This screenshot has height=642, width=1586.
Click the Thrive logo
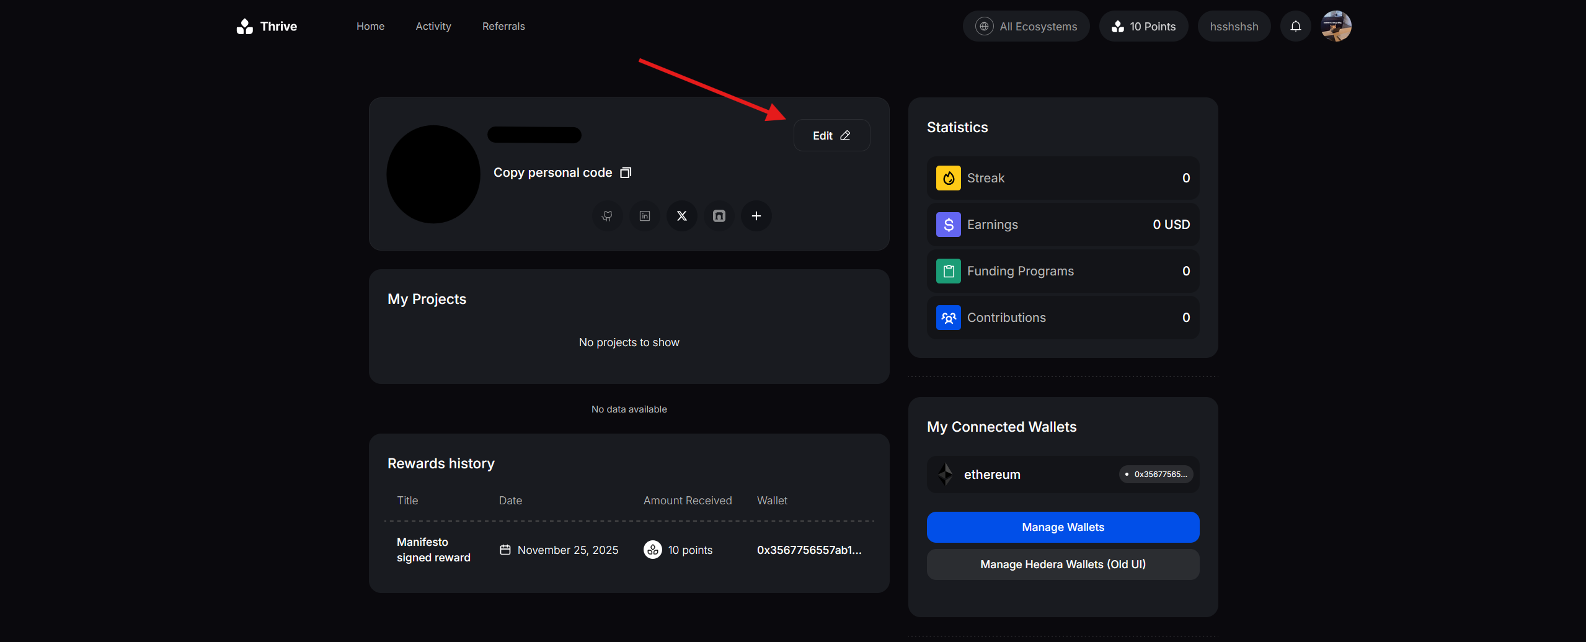[267, 26]
